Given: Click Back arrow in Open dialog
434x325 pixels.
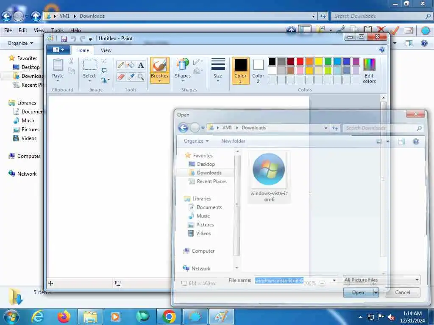Looking at the screenshot, I should (183, 128).
